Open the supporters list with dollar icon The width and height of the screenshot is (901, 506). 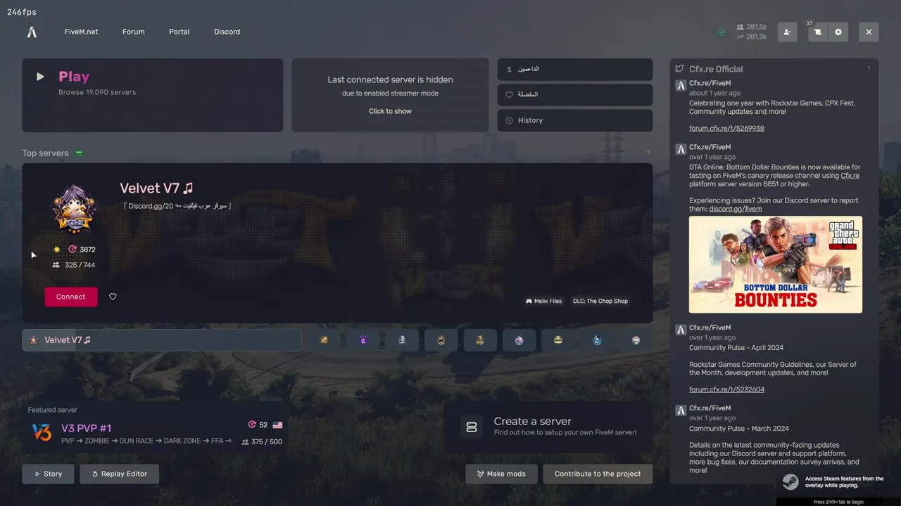click(574, 70)
